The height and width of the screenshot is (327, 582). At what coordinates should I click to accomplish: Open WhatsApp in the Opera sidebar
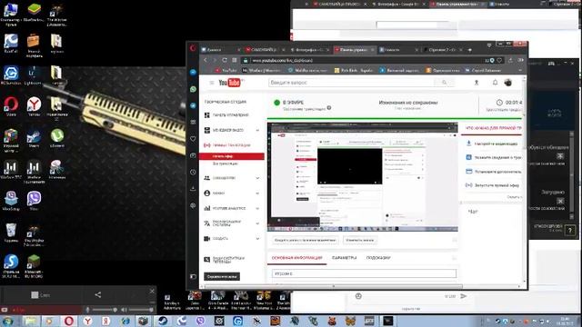(193, 89)
